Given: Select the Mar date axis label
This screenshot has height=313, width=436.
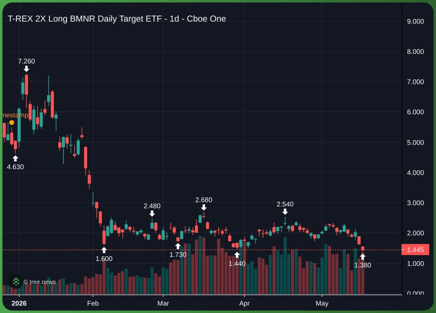Looking at the screenshot, I should tap(163, 303).
